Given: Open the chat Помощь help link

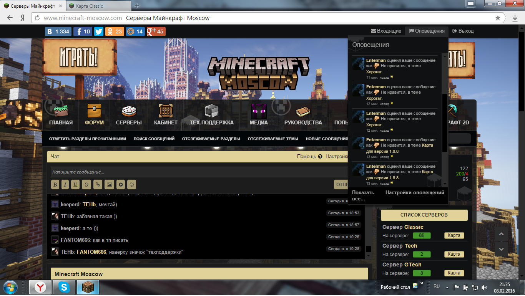Looking at the screenshot, I should point(309,157).
